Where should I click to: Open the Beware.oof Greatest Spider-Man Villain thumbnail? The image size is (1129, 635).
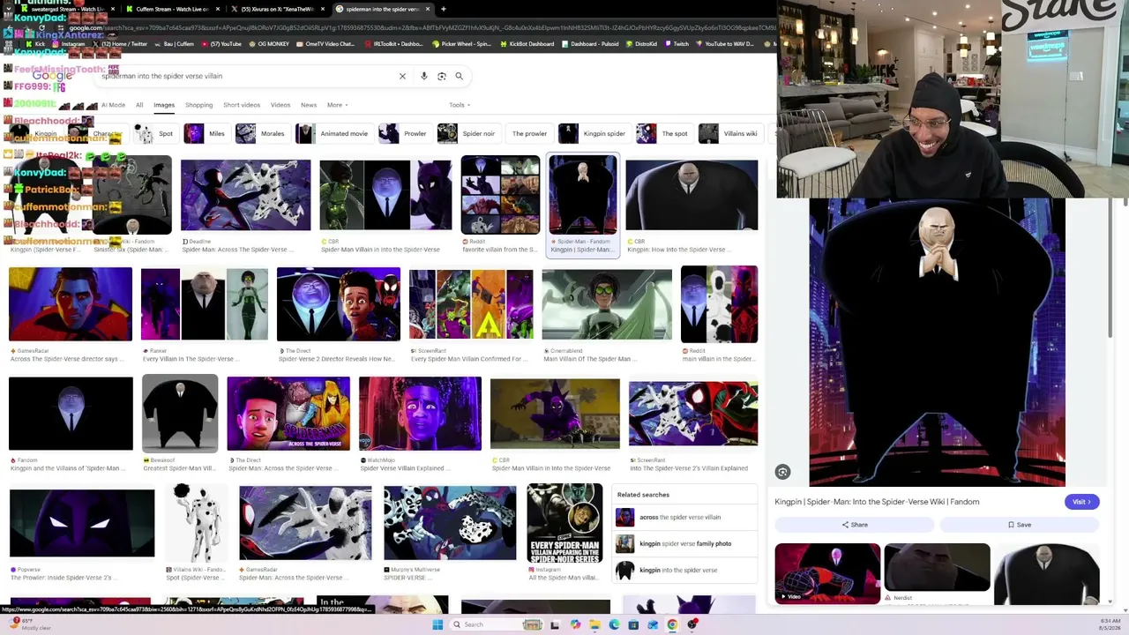pos(180,414)
